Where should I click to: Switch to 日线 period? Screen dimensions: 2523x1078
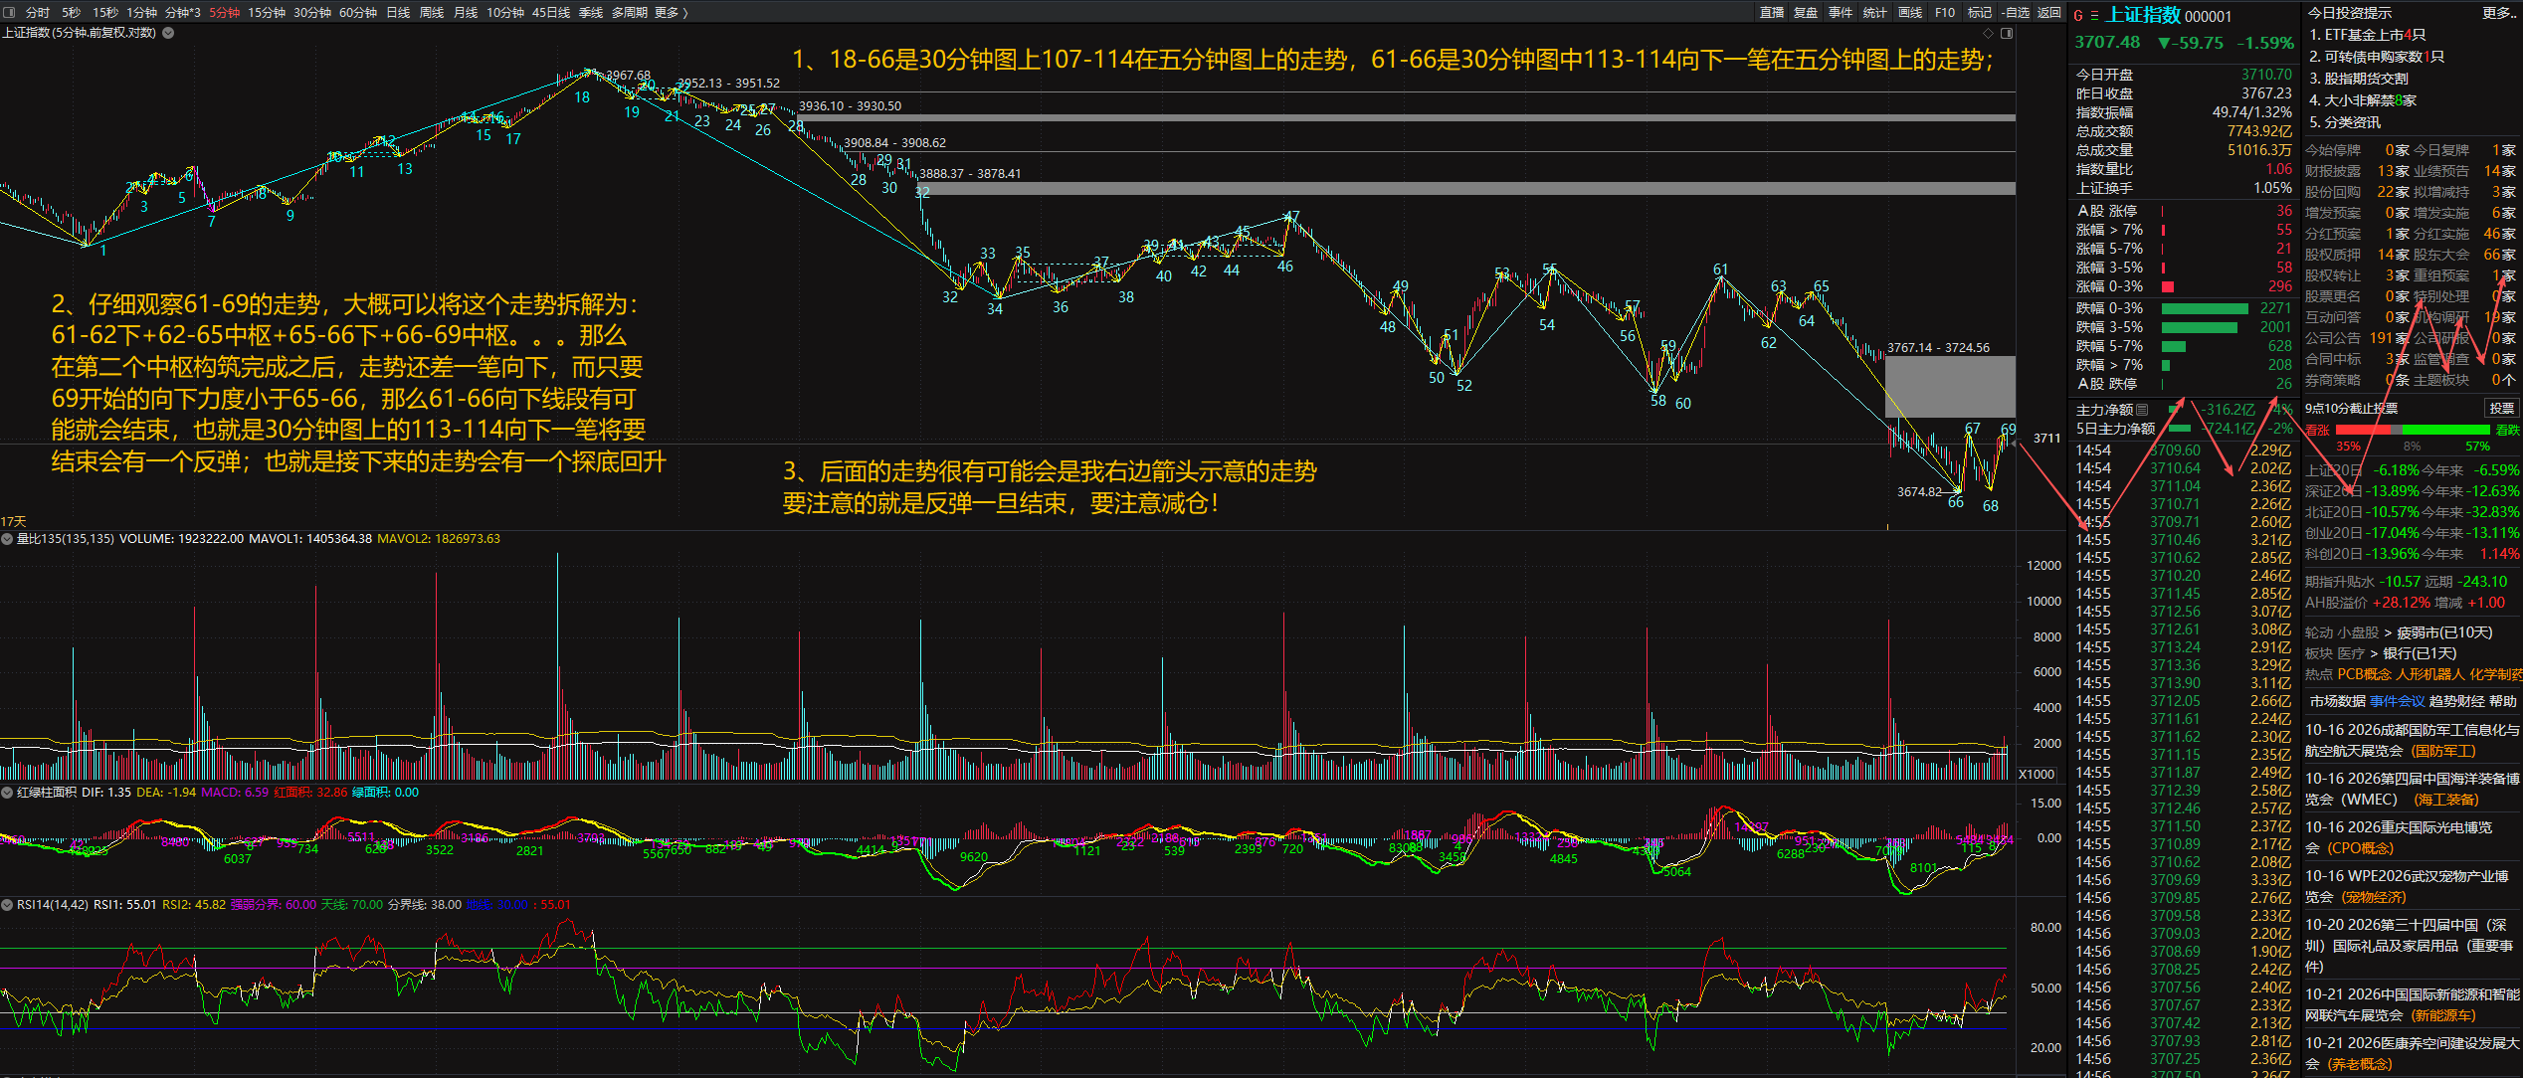(x=398, y=12)
